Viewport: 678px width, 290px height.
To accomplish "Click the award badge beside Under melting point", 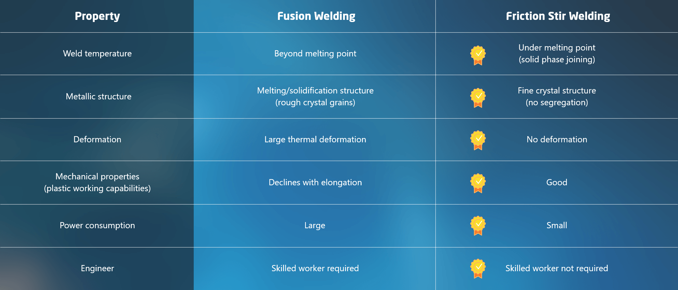I will coord(478,55).
